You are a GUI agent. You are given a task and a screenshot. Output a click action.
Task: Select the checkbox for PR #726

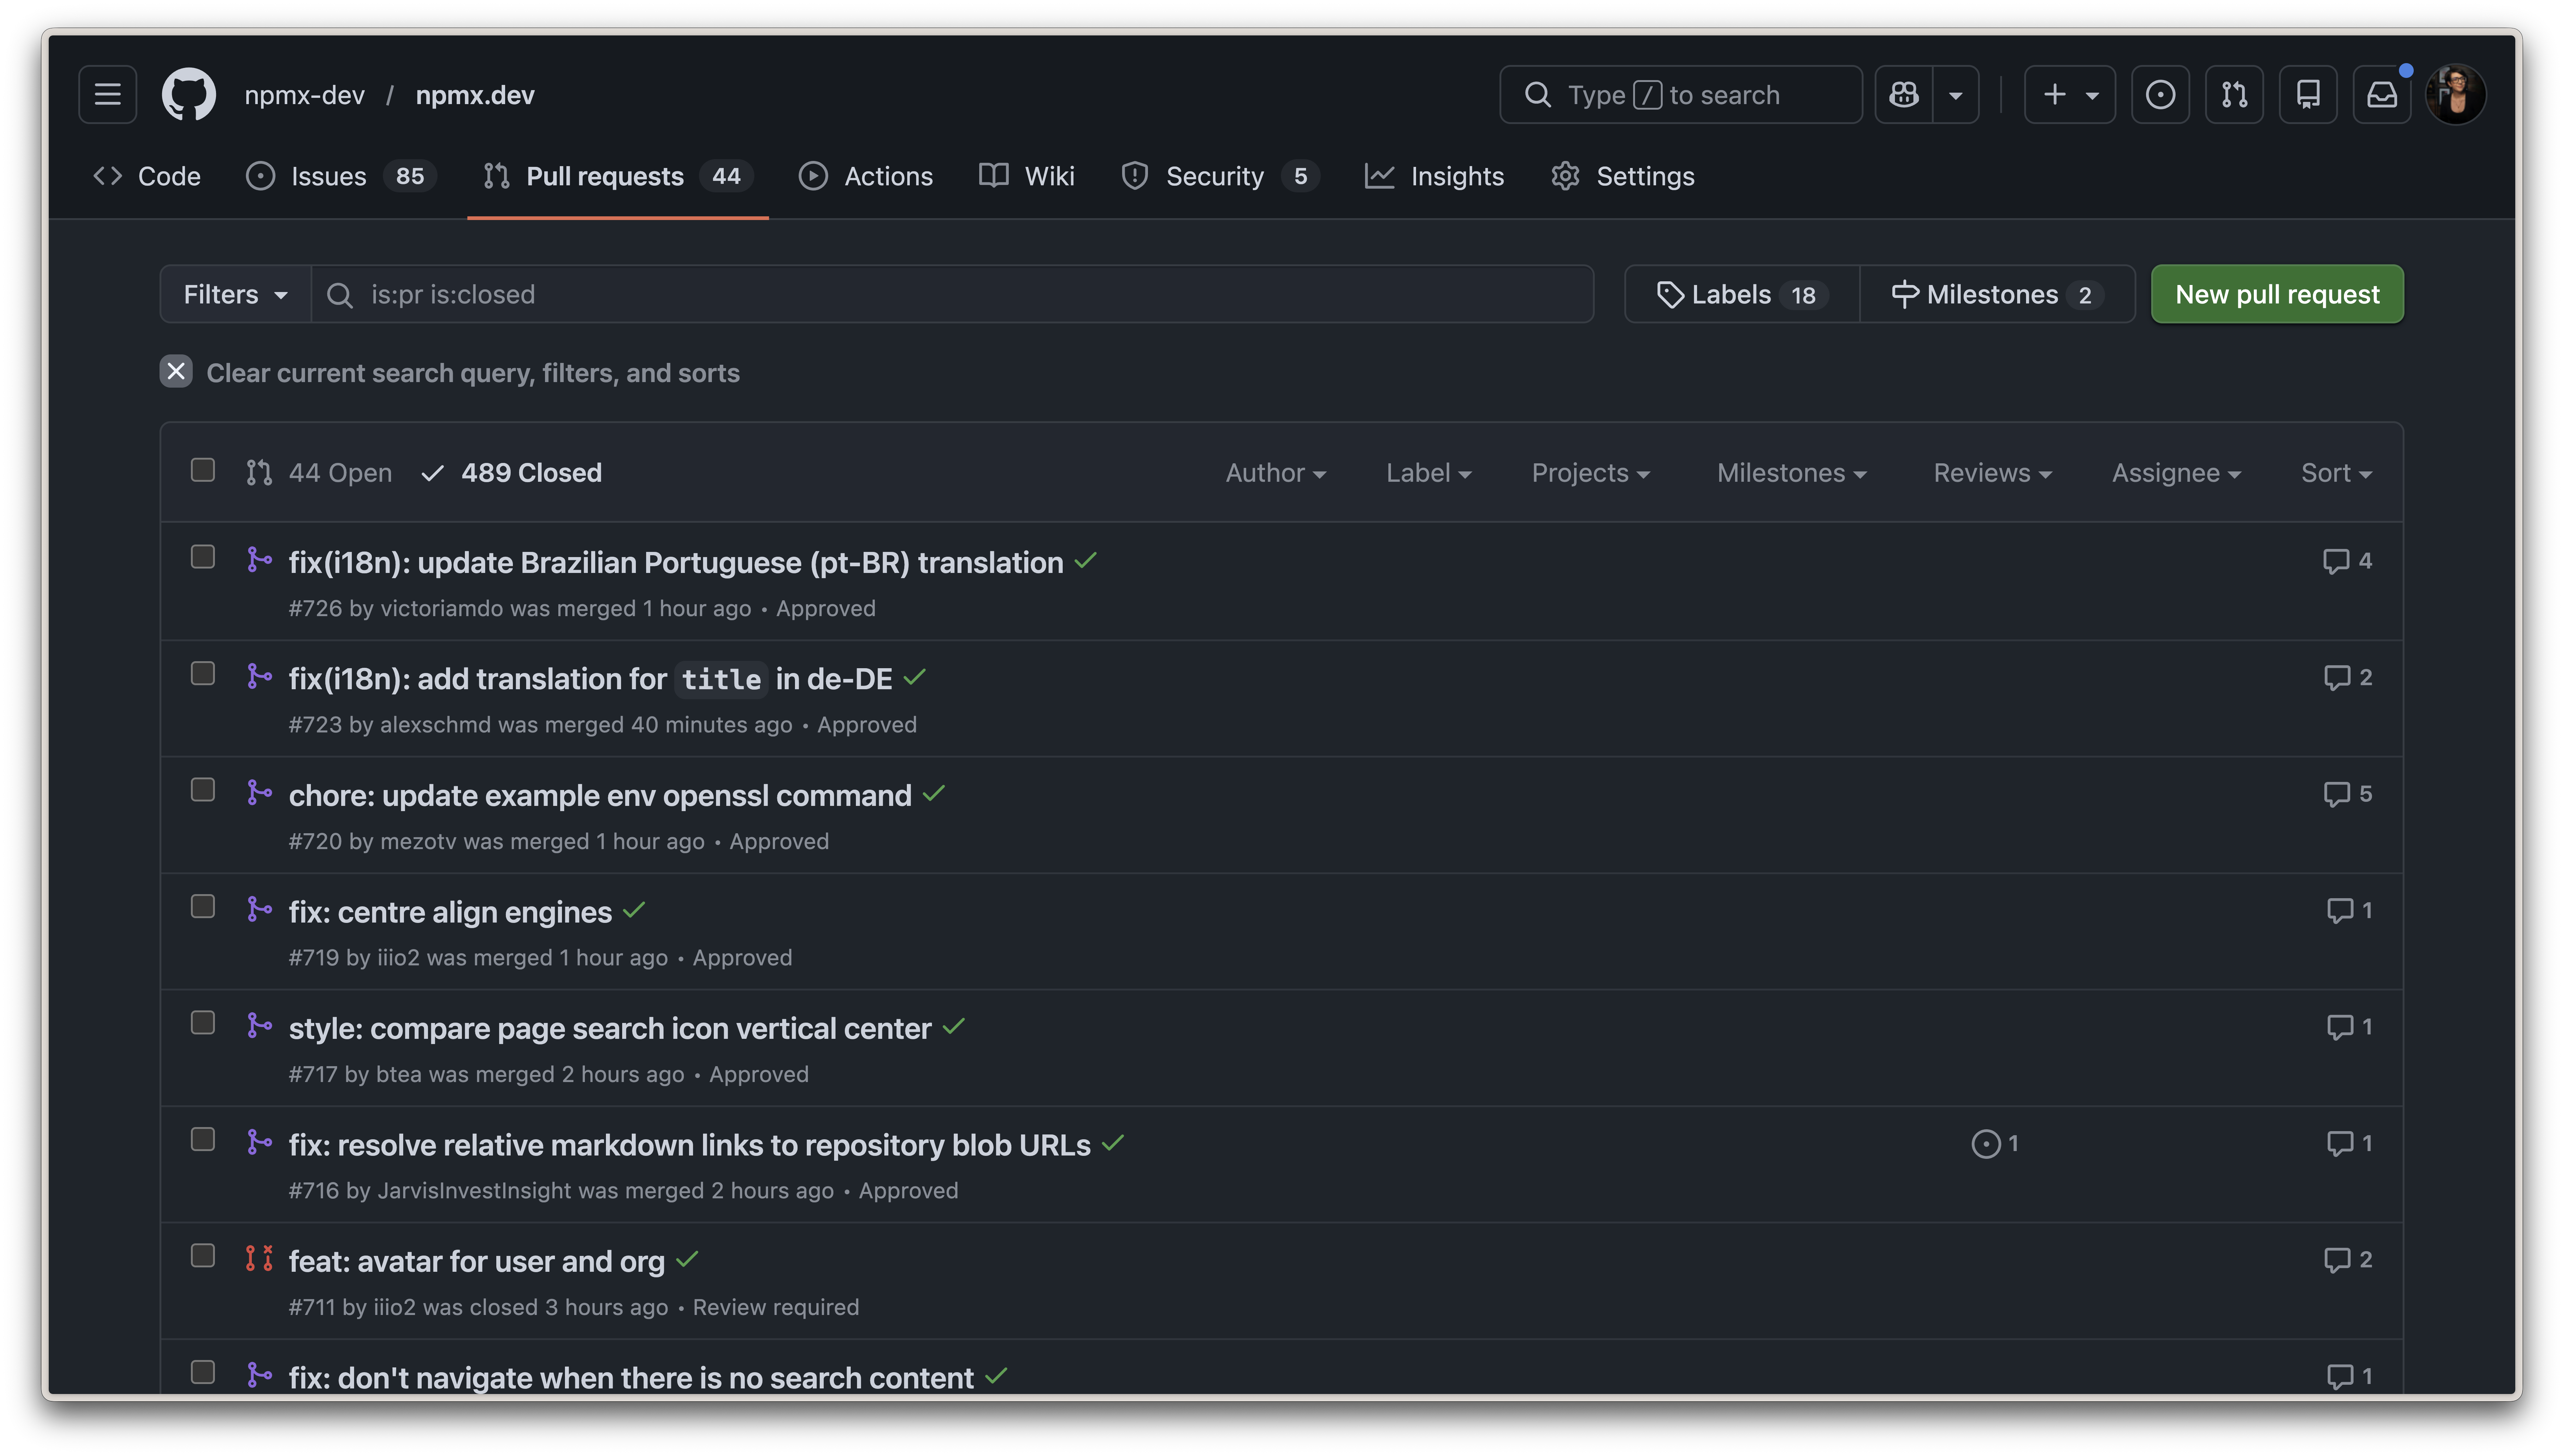pyautogui.click(x=203, y=557)
